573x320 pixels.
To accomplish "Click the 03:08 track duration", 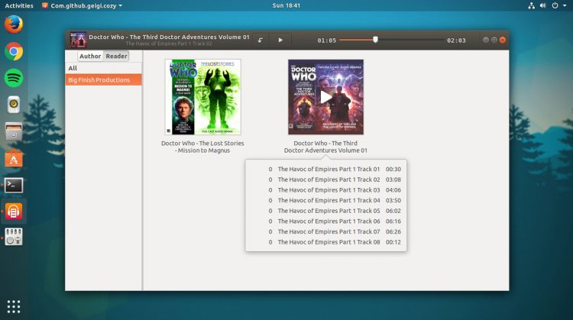I will [393, 179].
